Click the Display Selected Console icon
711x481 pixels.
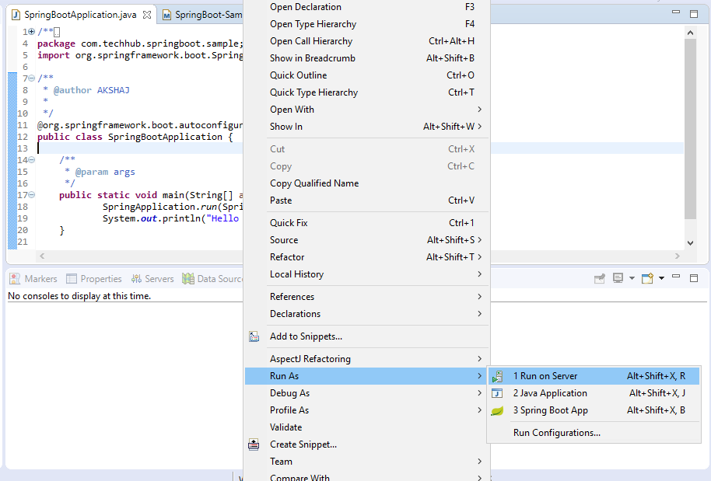click(618, 278)
